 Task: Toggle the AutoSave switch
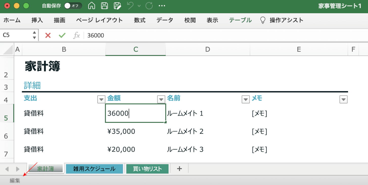coord(73,6)
